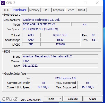Click the Current Link Speed label
Screen dimensions: 105x103
coord(19,87)
